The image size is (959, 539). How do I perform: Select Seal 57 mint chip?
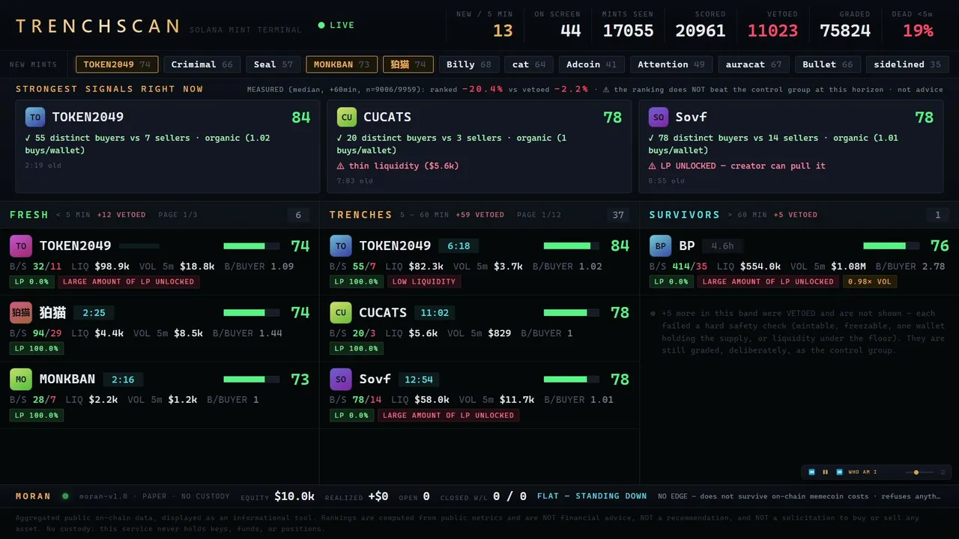tap(273, 64)
